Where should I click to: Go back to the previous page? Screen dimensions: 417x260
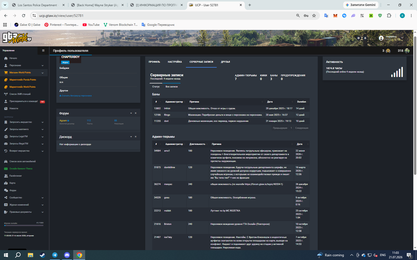(x=6, y=16)
